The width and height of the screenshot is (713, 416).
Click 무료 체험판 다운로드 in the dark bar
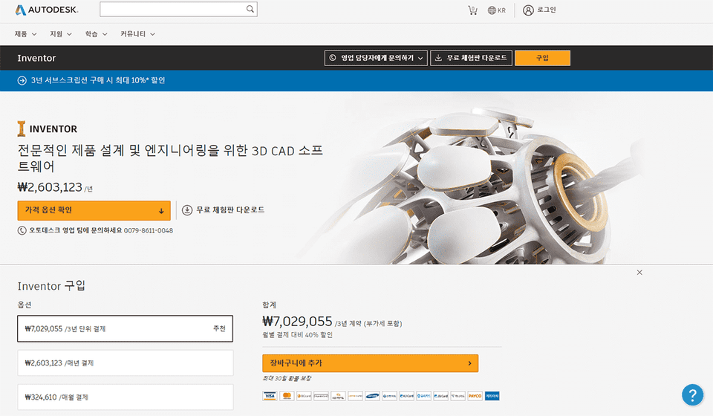pos(471,58)
